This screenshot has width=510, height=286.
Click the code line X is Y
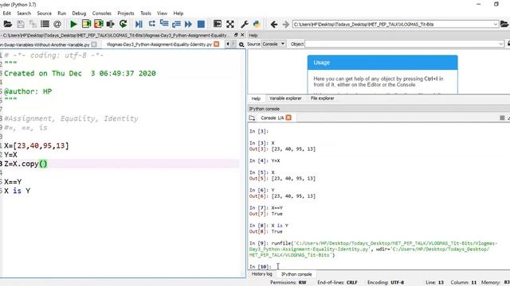[x=18, y=191]
